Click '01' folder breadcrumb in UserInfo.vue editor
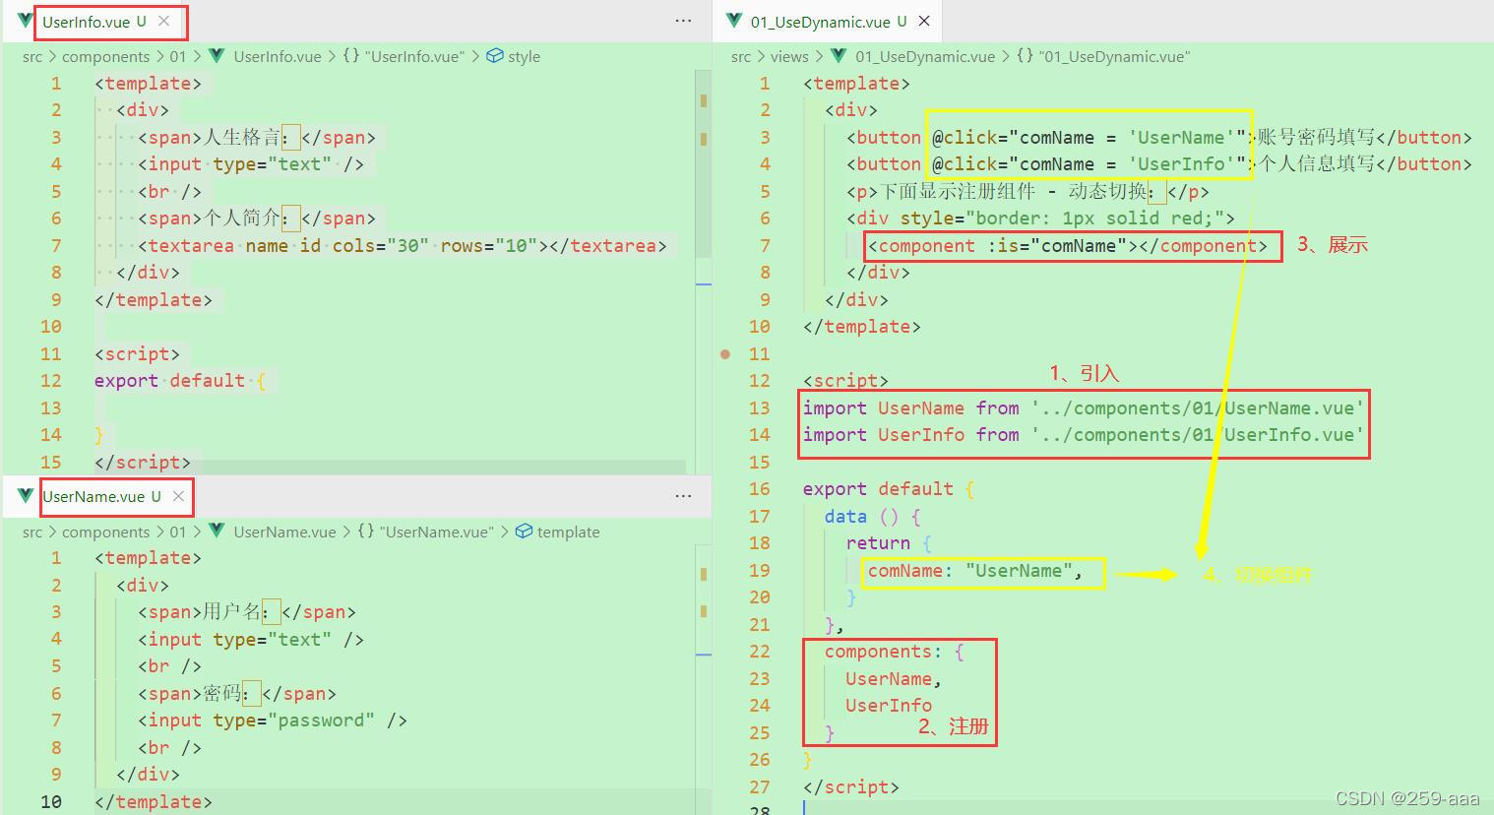Screen dimensions: 1494x815 point(177,56)
